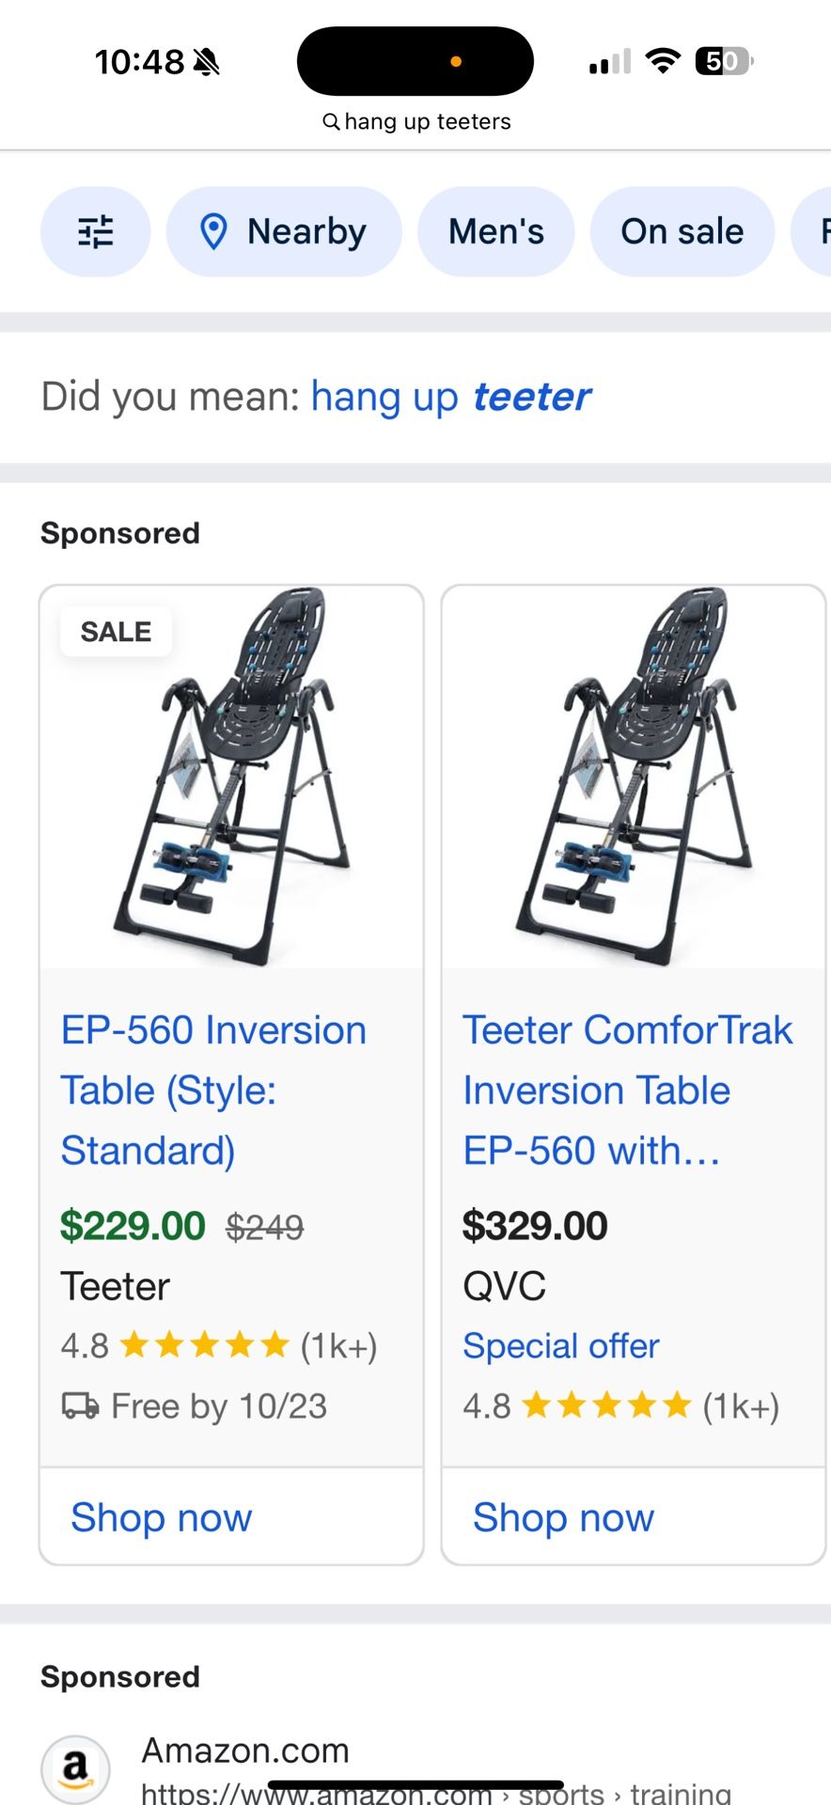Open EP-560 Inversion Table title link
Image resolution: width=831 pixels, height=1805 pixels.
[x=213, y=1090]
